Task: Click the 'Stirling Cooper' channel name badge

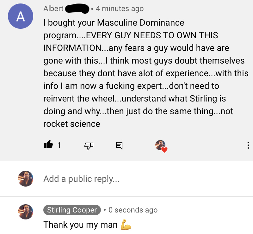Action: point(72,210)
